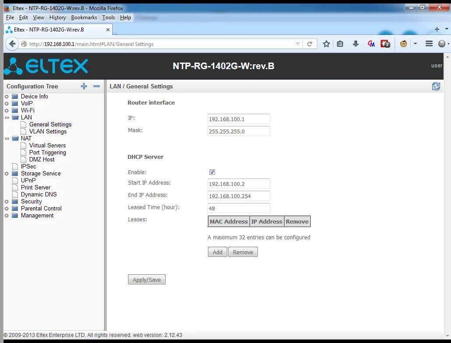Image resolution: width=451 pixels, height=343 pixels.
Task: Click the Management folder icon
Action: point(15,216)
